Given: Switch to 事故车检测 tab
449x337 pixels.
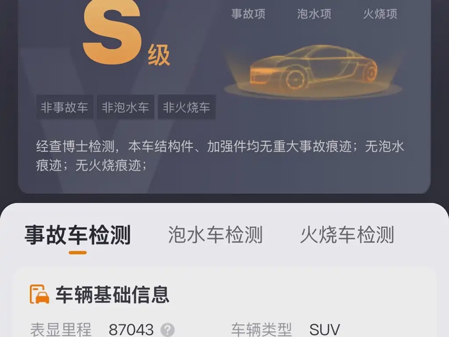Looking at the screenshot, I should coord(77,235).
